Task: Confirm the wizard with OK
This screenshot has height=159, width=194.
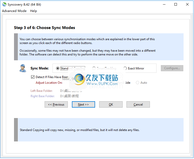Action: (111, 105)
